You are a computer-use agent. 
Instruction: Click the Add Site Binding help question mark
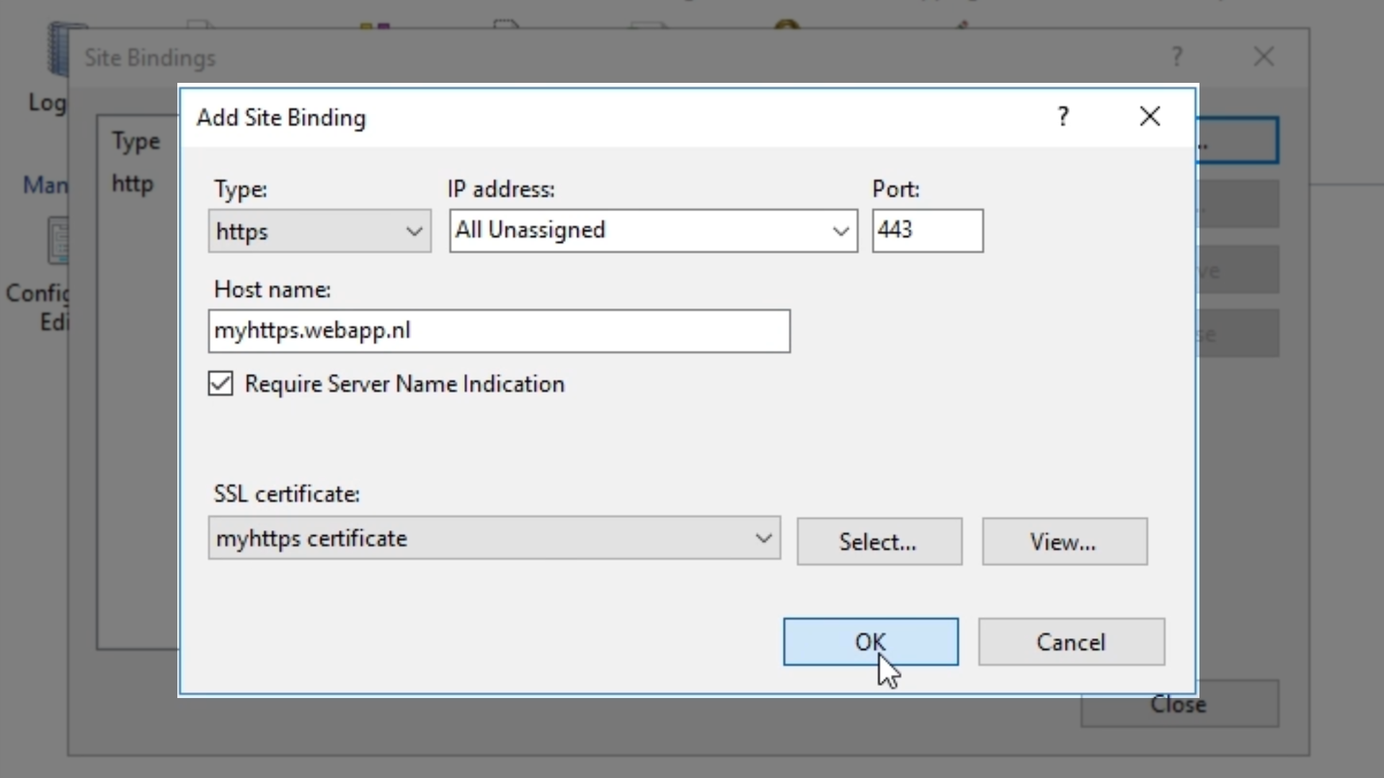[1063, 117]
